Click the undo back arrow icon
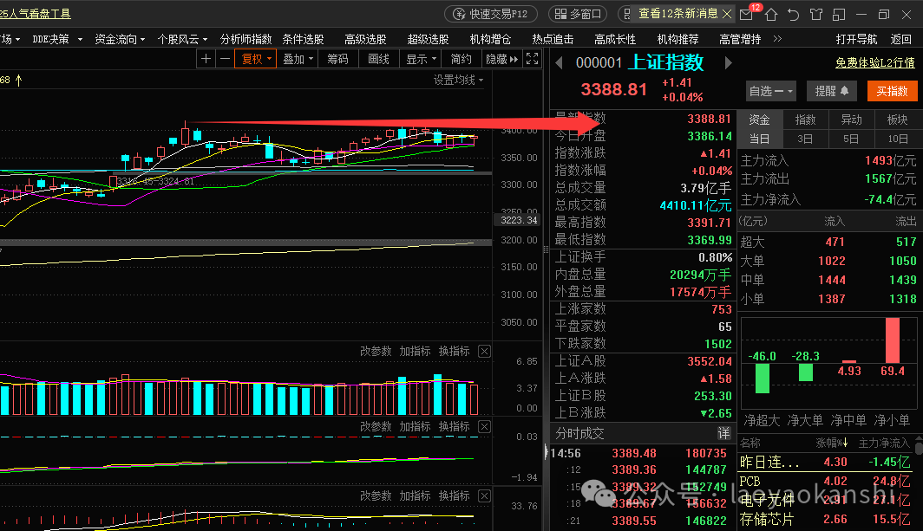This screenshot has height=531, width=923. [x=794, y=14]
